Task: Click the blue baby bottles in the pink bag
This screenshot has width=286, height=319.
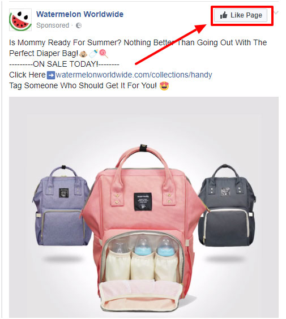Action: click(x=154, y=247)
